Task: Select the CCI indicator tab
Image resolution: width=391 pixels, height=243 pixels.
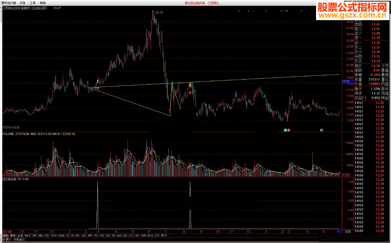Action: click(x=131, y=235)
